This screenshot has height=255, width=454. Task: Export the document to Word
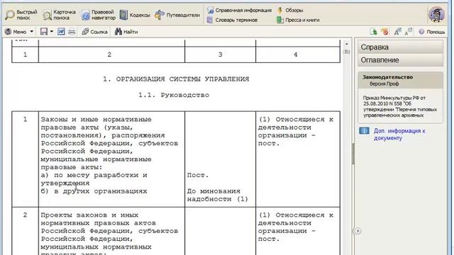click(61, 31)
